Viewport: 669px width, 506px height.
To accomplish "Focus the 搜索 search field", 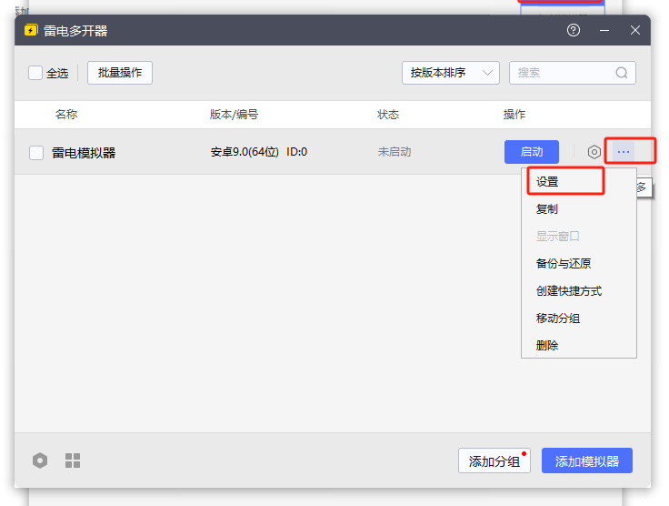I will click(x=572, y=73).
